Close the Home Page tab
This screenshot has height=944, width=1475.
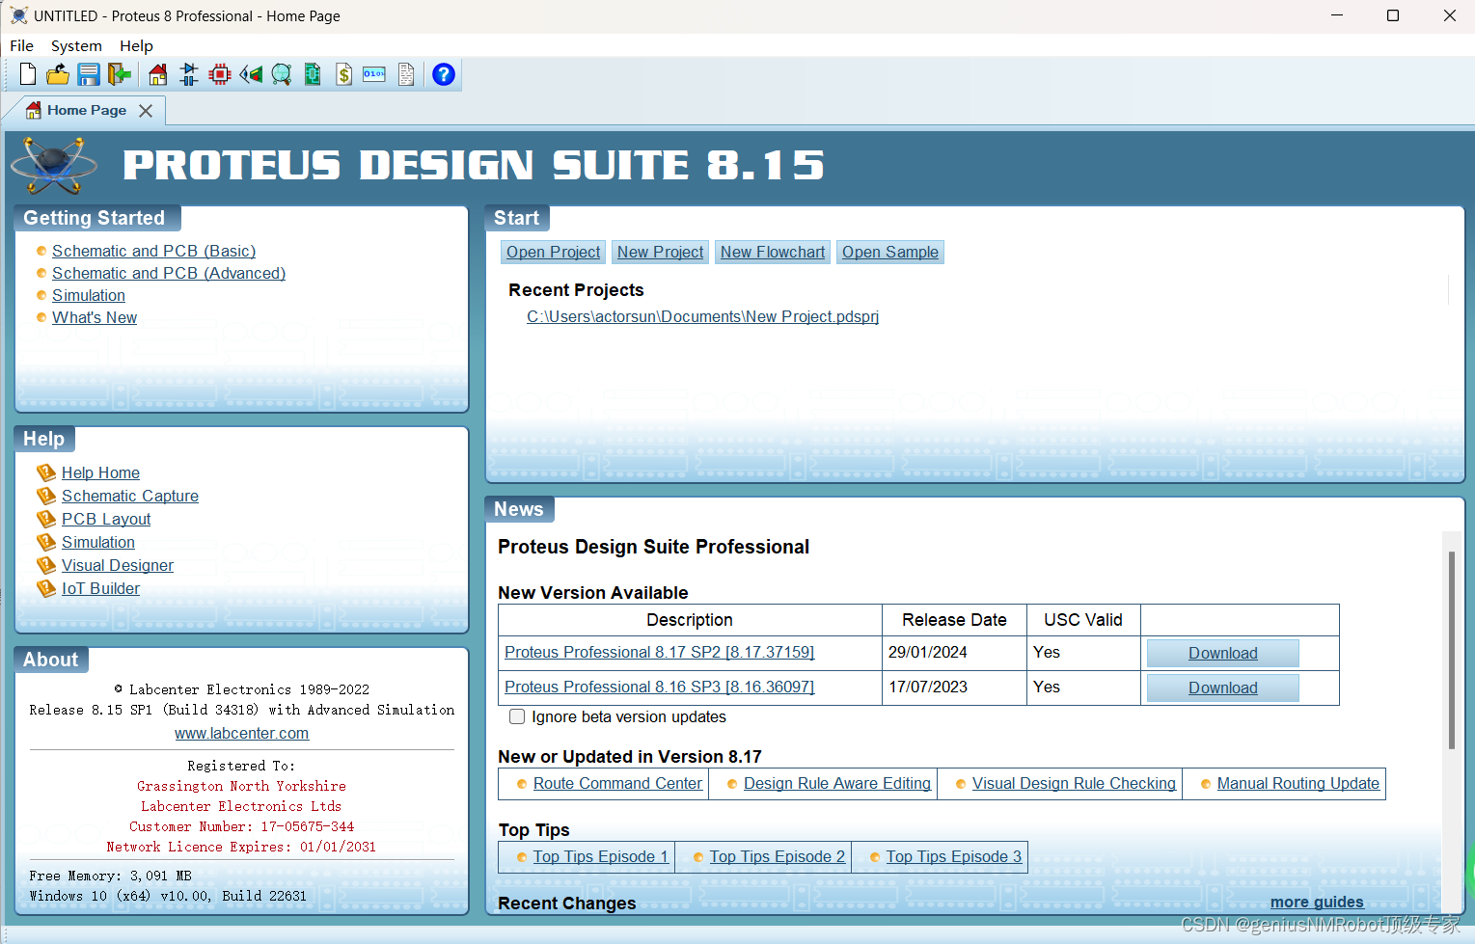146,111
